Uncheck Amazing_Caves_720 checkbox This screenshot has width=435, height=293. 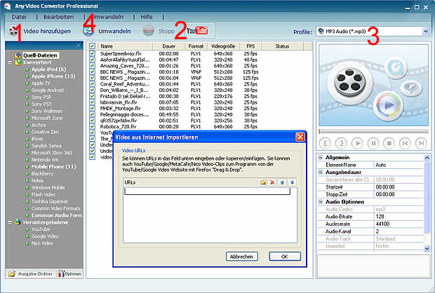[x=93, y=65]
